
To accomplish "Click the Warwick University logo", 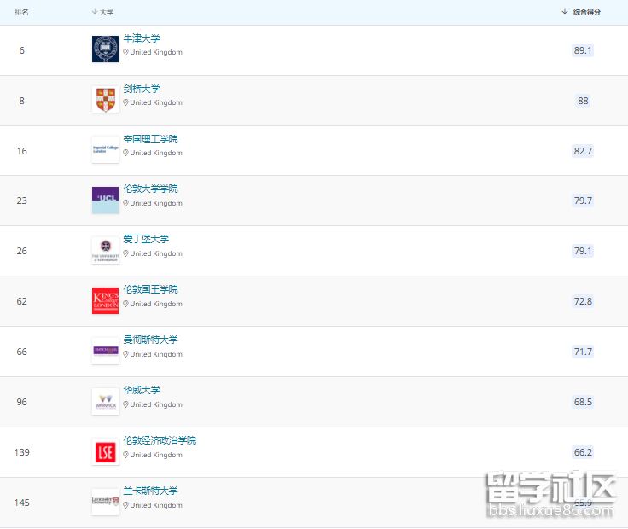I will (105, 401).
